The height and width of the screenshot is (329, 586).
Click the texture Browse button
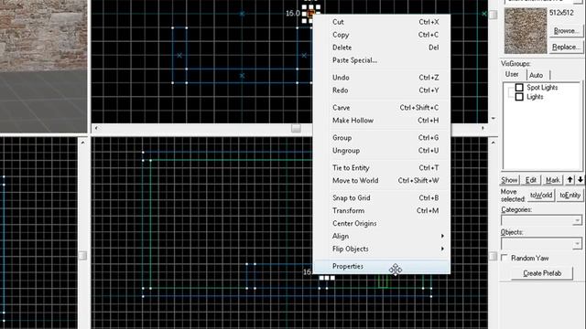(x=566, y=31)
